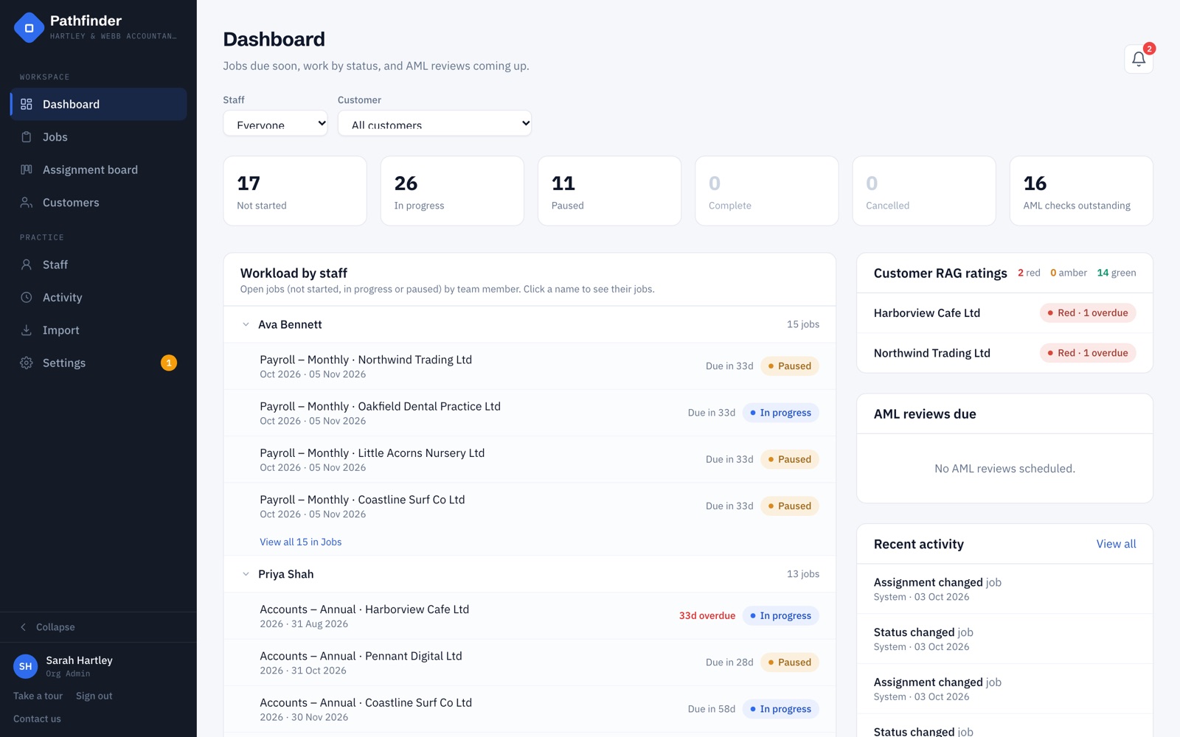Image resolution: width=1180 pixels, height=737 pixels.
Task: Open Northwind Trading Ltd RAG row
Action: [1004, 353]
